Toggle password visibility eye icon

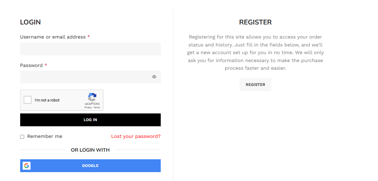pos(154,77)
